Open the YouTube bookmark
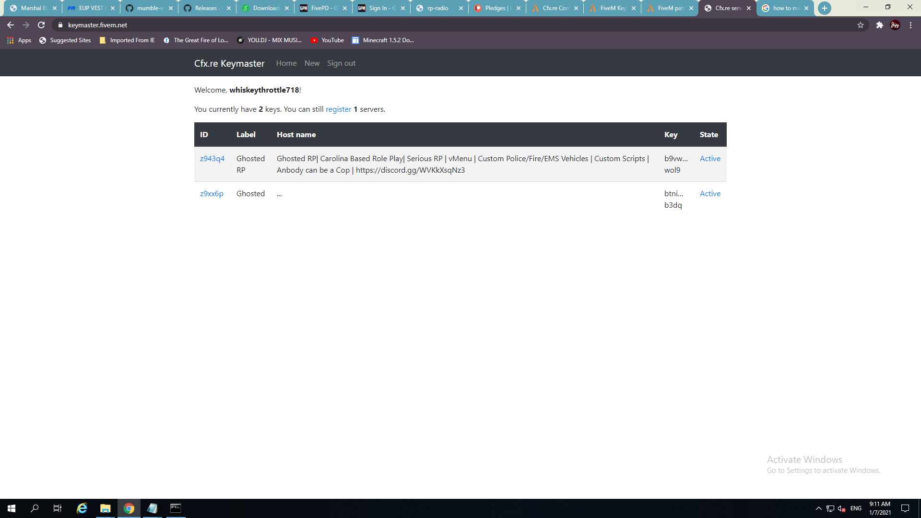921x518 pixels. click(328, 40)
